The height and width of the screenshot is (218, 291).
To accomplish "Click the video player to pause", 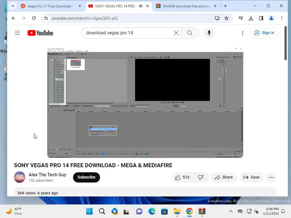I will [x=145, y=102].
